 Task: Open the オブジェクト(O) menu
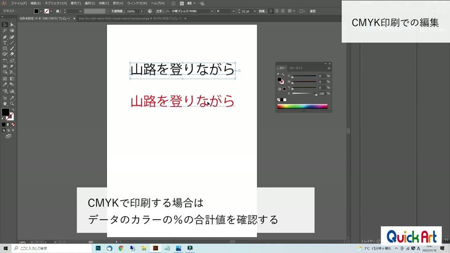pos(56,3)
